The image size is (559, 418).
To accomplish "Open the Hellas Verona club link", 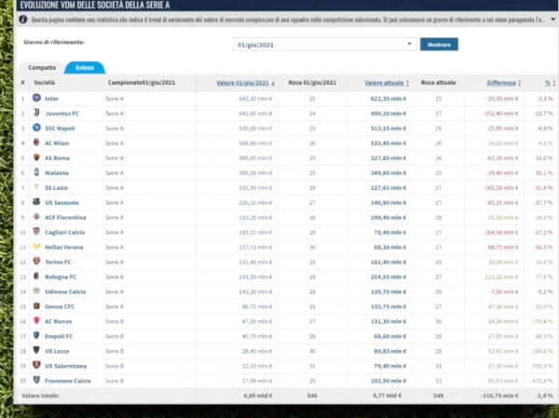I will 63,248.
